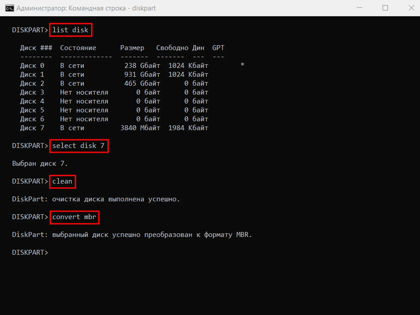Viewport: 420px width, 315px height.
Task: Click the highlighted 'select disk 7' command
Action: (79, 146)
